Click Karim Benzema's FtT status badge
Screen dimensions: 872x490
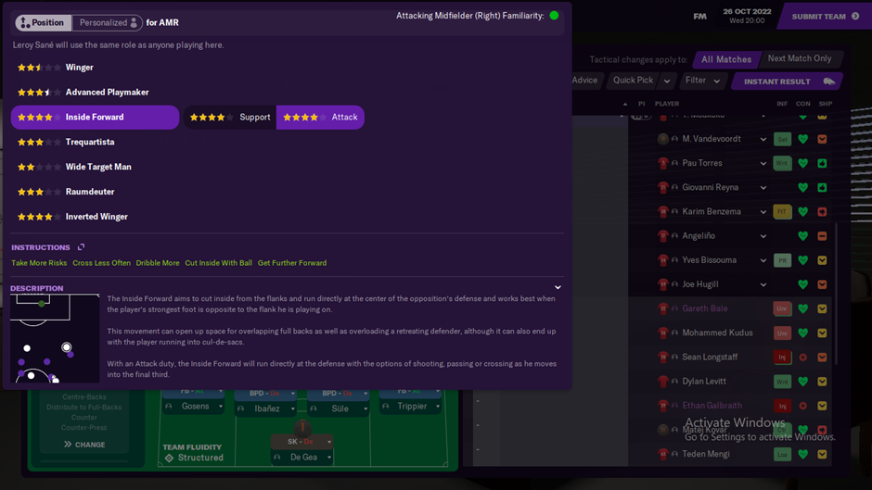(x=782, y=212)
